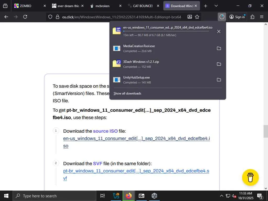Open a new browser tab
268x201 pixels.
click(x=206, y=6)
